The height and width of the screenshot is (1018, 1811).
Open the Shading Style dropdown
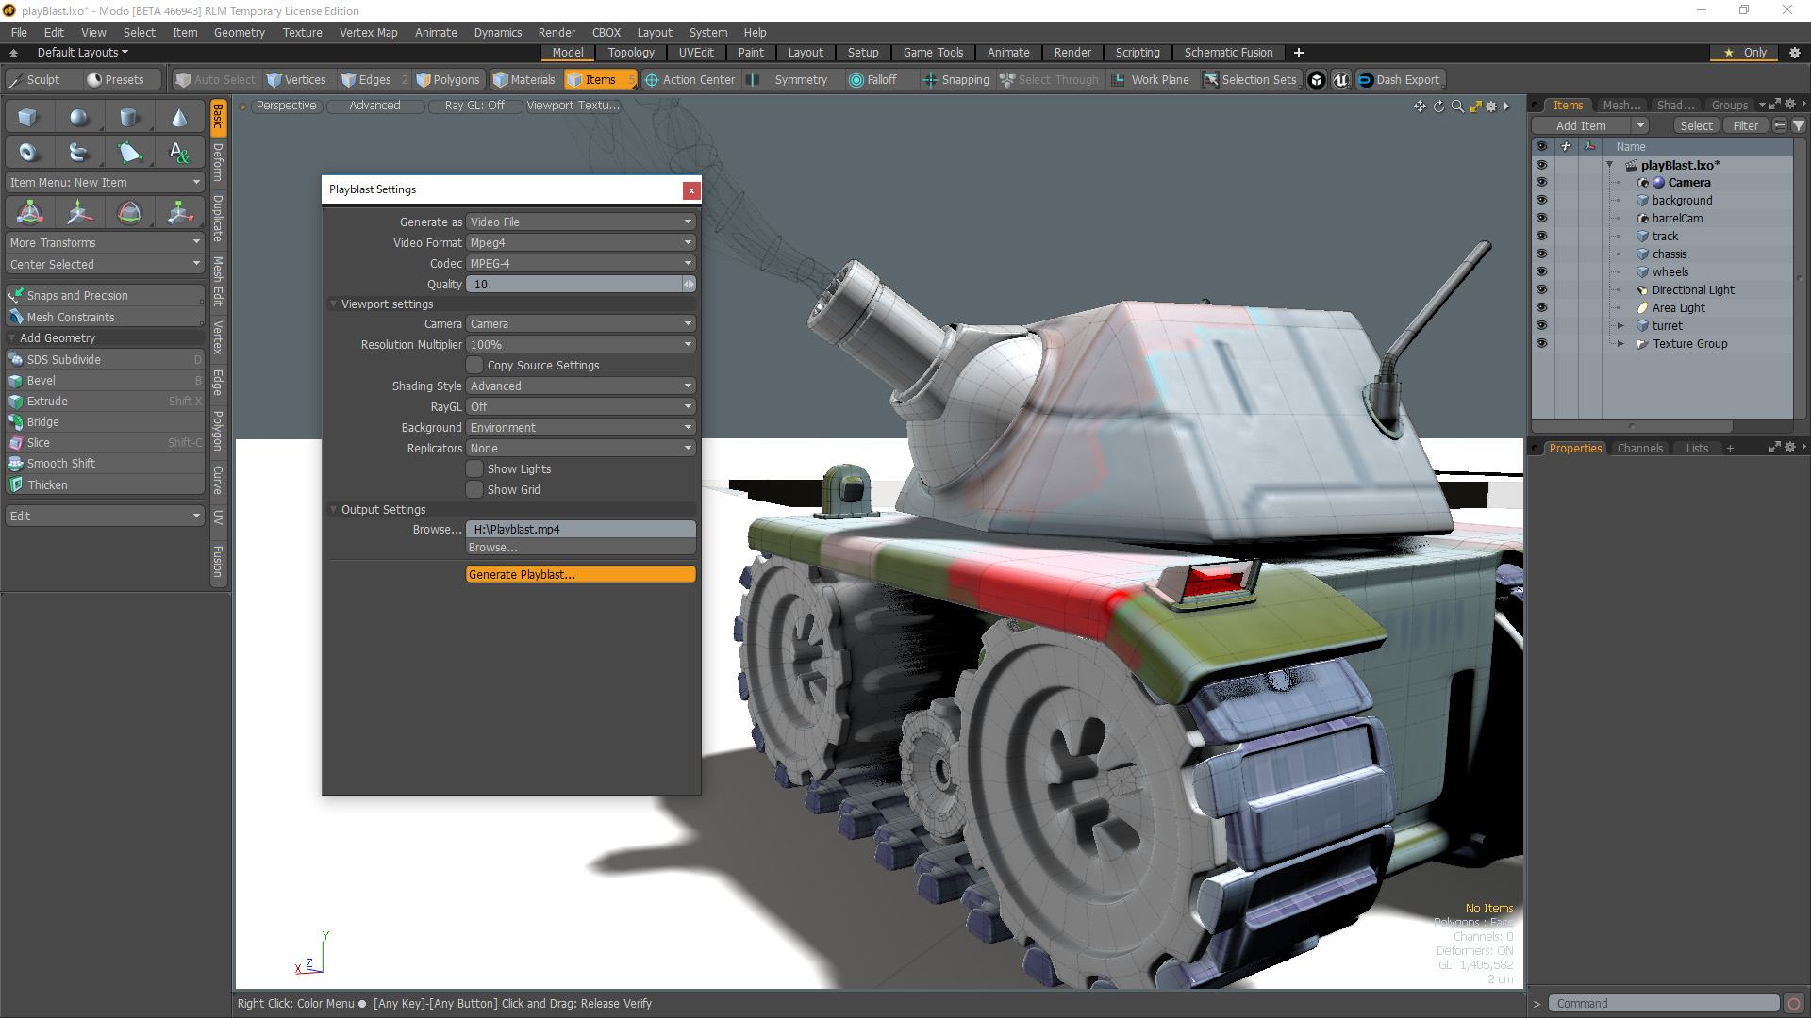580,386
